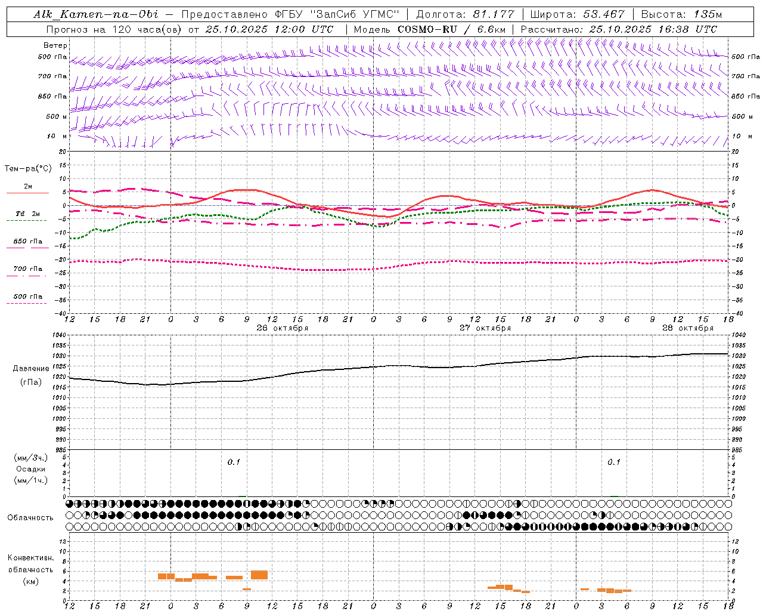Image resolution: width=763 pixels, height=611 pixels.
Task: Click the Модель COSMO-RU / 6.6км label
Action: [429, 29]
